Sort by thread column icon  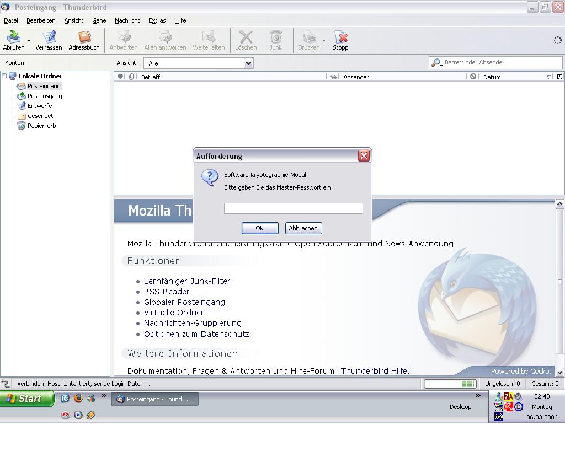coord(121,77)
